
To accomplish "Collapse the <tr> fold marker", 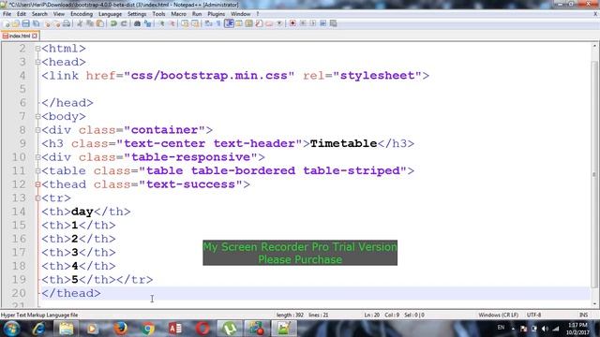I will (37, 198).
